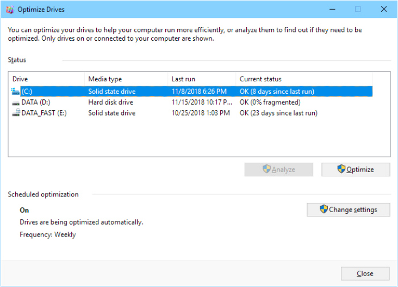Sort list by Current status column header

[x=313, y=79]
